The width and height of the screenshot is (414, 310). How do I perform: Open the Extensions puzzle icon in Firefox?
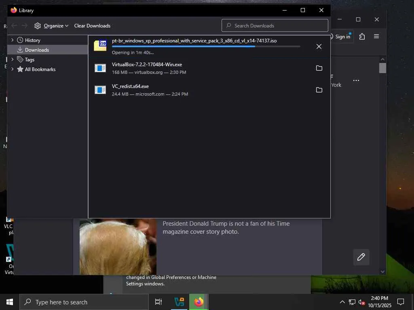[362, 36]
